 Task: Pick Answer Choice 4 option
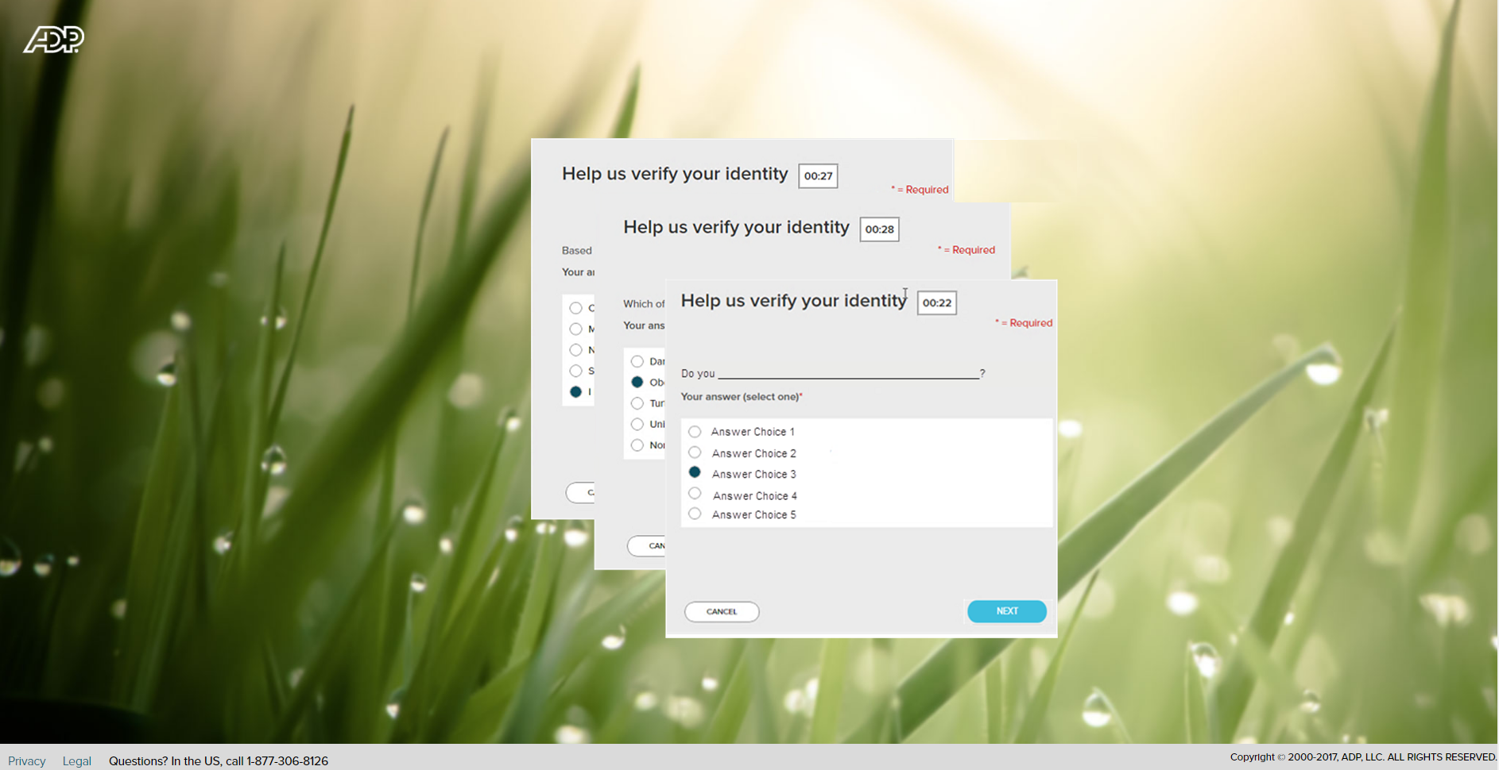pyautogui.click(x=695, y=494)
